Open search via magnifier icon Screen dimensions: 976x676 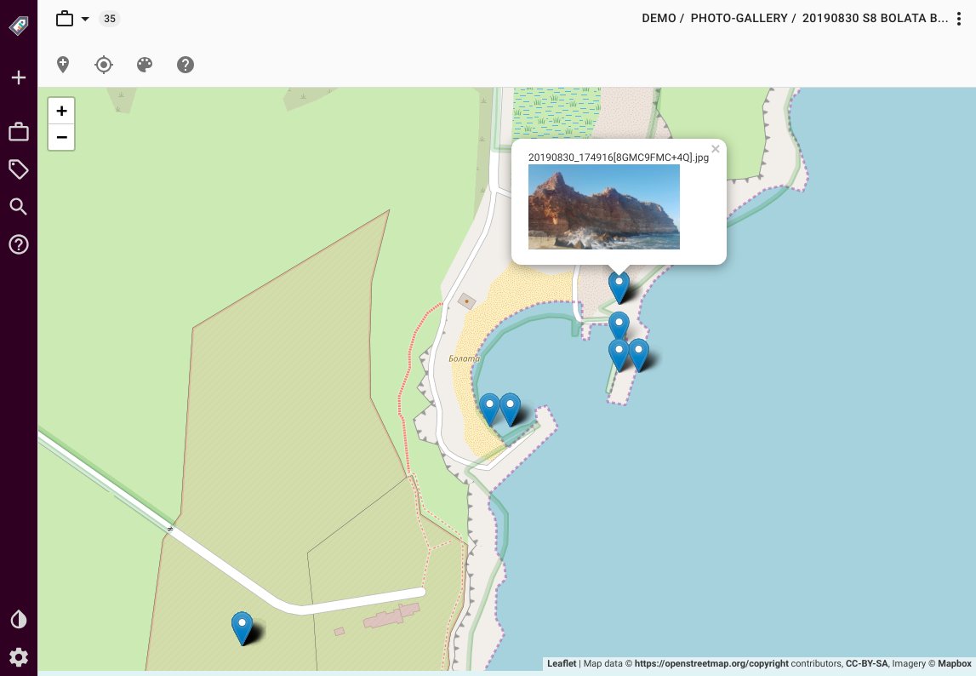[19, 207]
